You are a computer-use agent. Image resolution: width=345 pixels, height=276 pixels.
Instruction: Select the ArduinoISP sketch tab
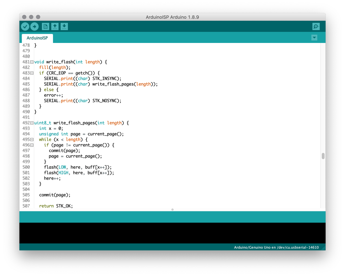click(x=37, y=38)
